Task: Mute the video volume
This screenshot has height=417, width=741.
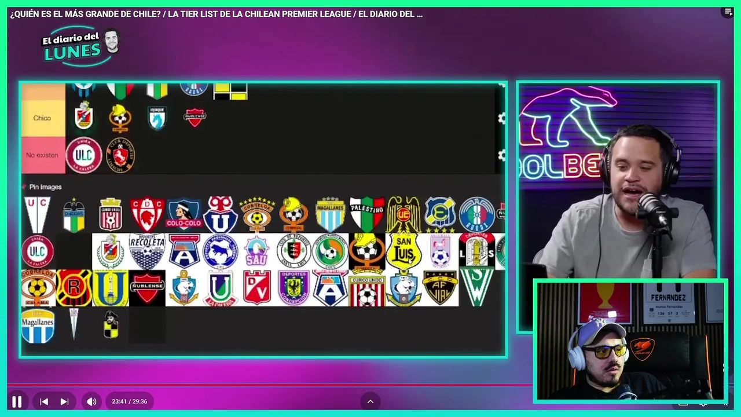Action: click(x=91, y=401)
